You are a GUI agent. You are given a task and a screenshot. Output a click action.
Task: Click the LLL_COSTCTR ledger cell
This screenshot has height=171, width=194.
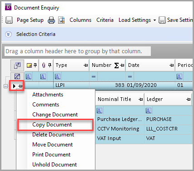tap(169, 129)
